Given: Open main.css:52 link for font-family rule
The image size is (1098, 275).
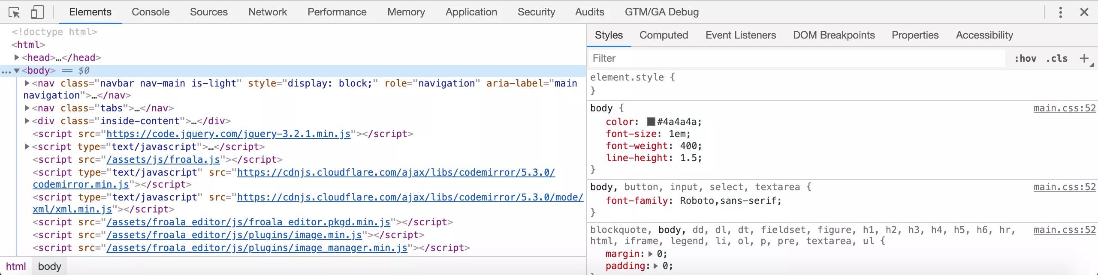Looking at the screenshot, I should pos(1065,187).
